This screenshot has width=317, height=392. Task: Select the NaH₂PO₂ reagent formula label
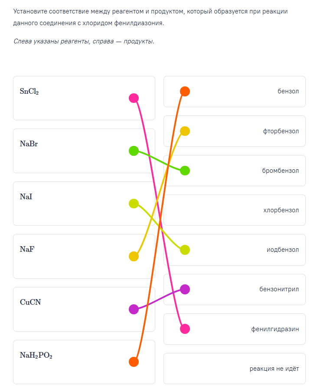36,356
